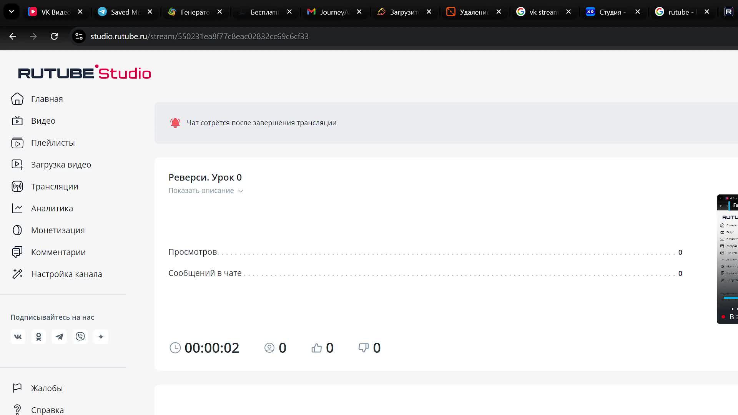The image size is (738, 415).
Task: Click the browser reload icon
Action: click(x=54, y=36)
